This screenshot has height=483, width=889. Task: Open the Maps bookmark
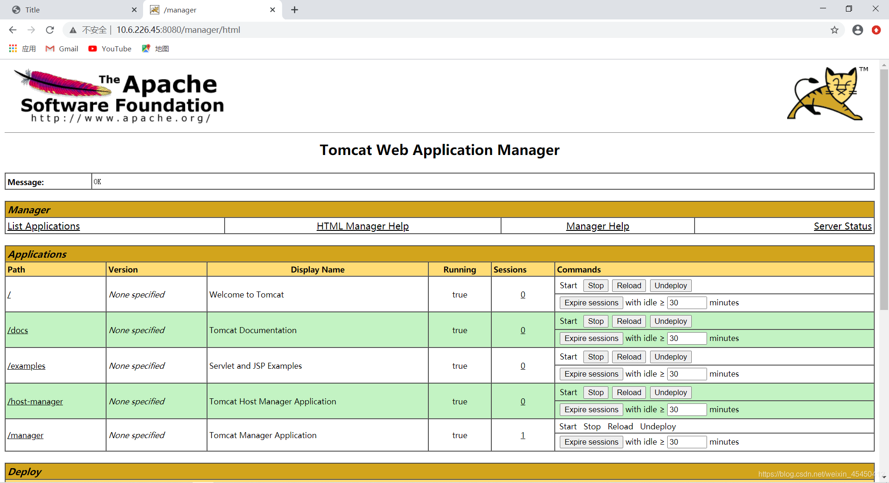tap(156, 49)
